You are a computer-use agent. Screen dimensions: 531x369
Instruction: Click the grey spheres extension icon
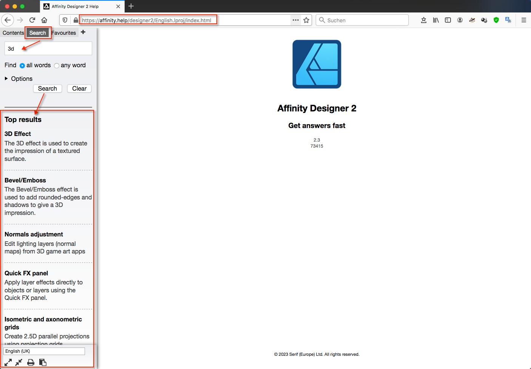tap(484, 20)
